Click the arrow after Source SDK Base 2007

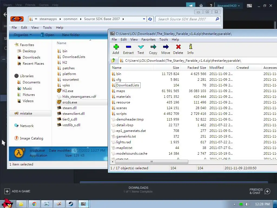[x=123, y=19]
